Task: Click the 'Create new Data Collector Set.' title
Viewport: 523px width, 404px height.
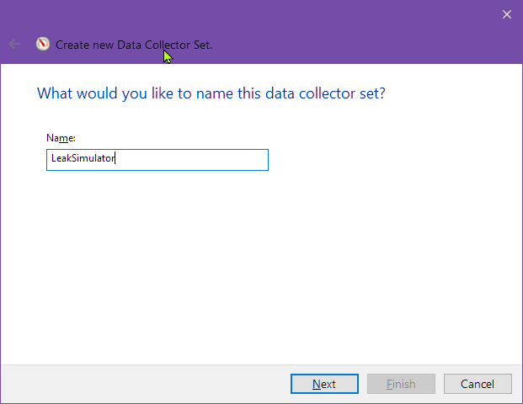Action: [133, 45]
